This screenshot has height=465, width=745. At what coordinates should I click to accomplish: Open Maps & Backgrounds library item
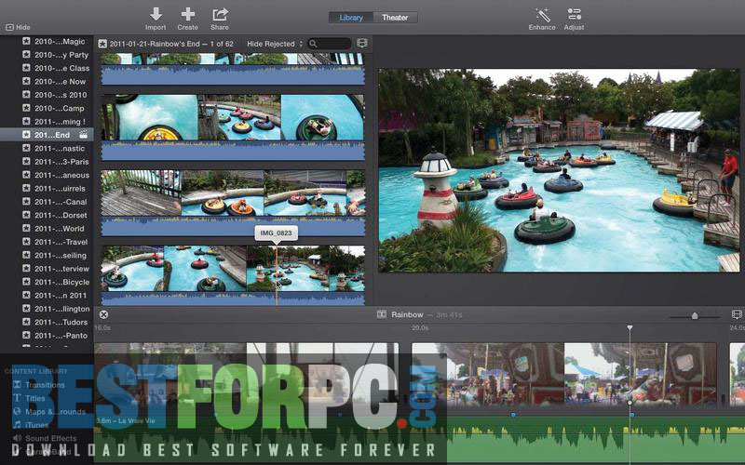point(55,411)
